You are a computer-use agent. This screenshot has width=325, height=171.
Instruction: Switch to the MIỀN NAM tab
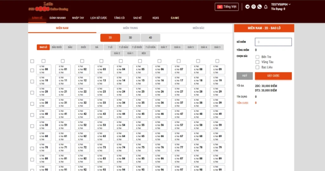62,28
